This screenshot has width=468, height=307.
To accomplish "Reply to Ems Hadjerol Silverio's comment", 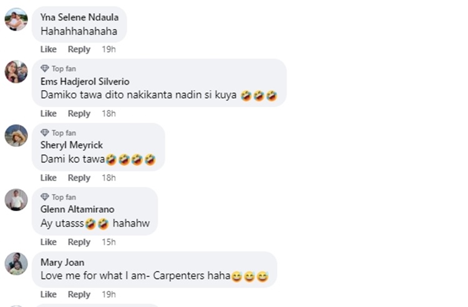I will click(79, 113).
